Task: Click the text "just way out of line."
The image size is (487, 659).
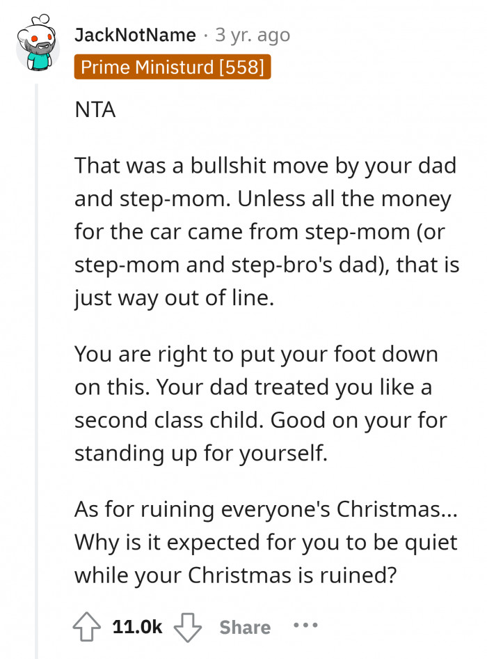Action: click(x=174, y=300)
